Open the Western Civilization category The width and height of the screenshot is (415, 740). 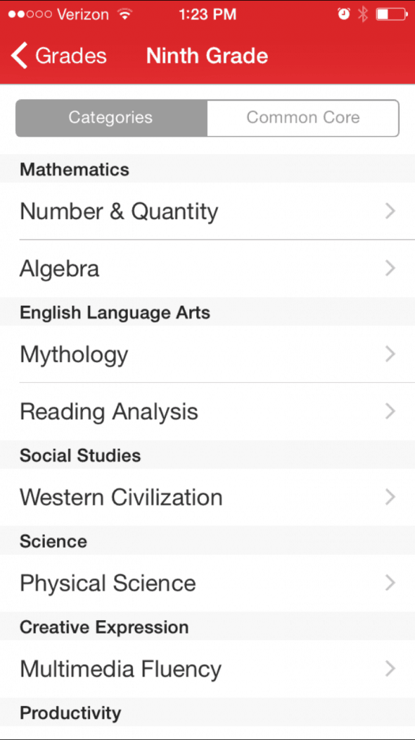(x=208, y=497)
